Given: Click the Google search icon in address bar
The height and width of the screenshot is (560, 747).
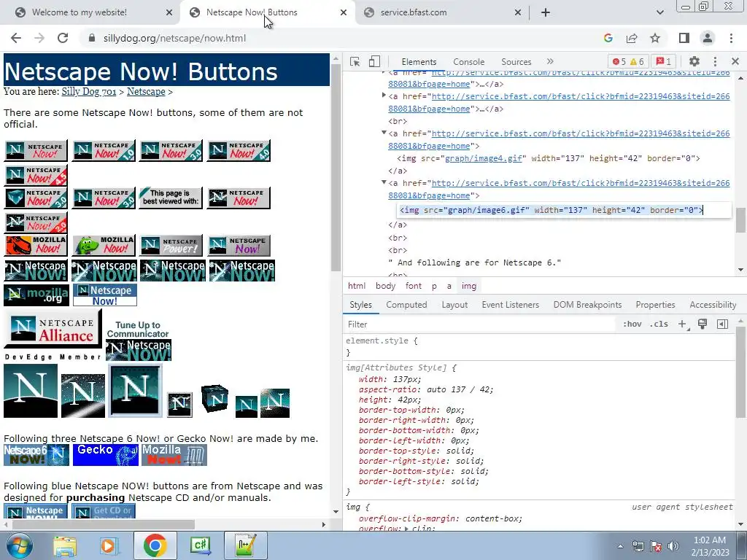Looking at the screenshot, I should [608, 38].
